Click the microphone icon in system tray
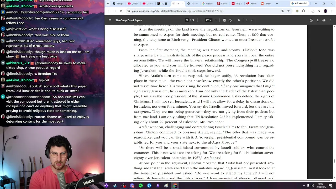 point(308,186)
